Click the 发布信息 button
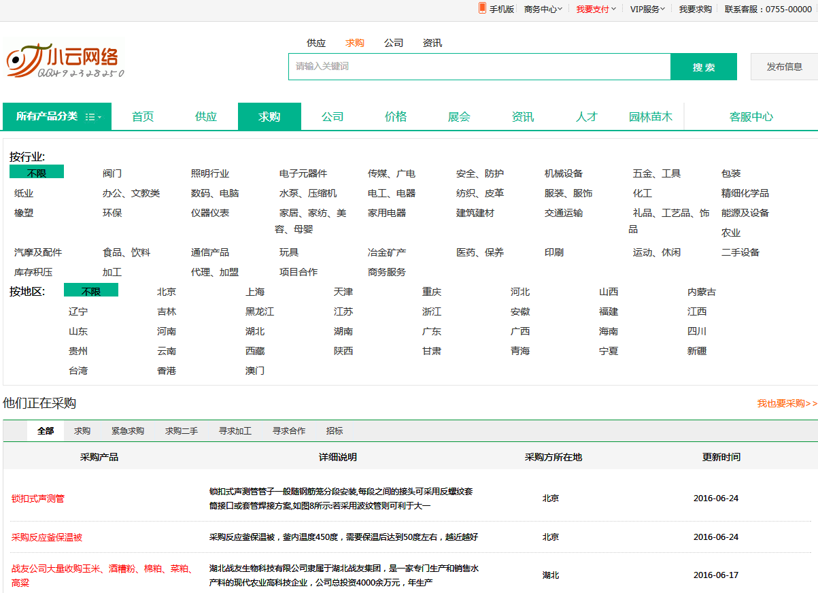Screen dimensions: 818x593 [784, 67]
